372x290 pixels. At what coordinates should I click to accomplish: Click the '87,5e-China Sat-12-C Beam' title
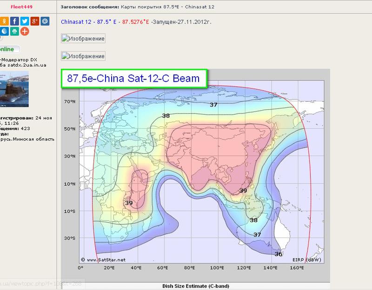[133, 79]
